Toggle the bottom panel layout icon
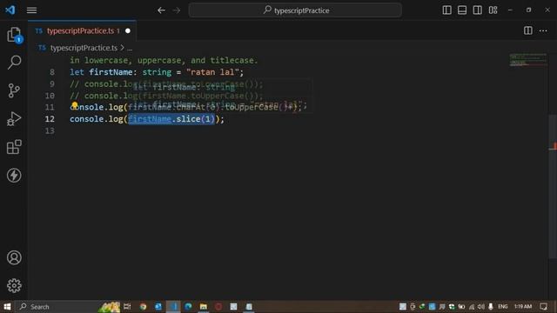This screenshot has width=557, height=313. [462, 10]
